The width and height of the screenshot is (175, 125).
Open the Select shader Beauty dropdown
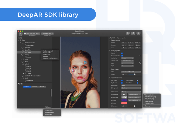(131, 92)
